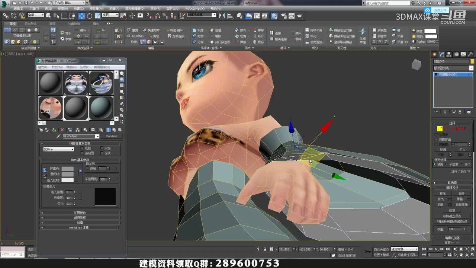Click the Select and Link chain icon

pos(6,16)
